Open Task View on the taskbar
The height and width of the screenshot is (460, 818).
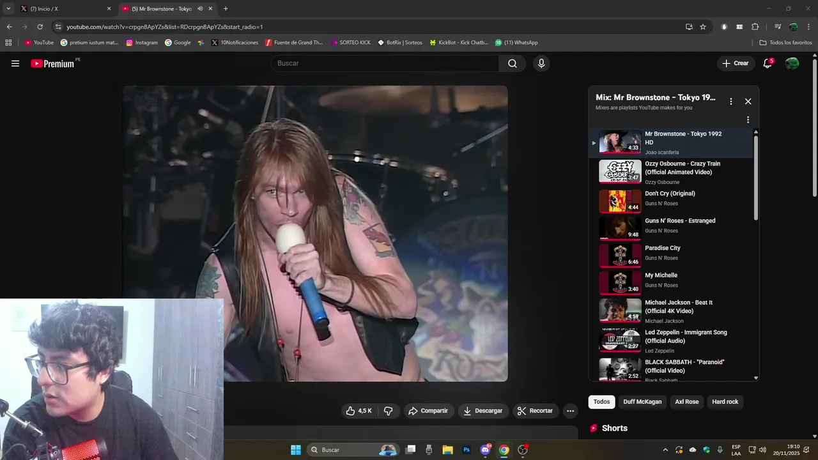click(x=411, y=450)
